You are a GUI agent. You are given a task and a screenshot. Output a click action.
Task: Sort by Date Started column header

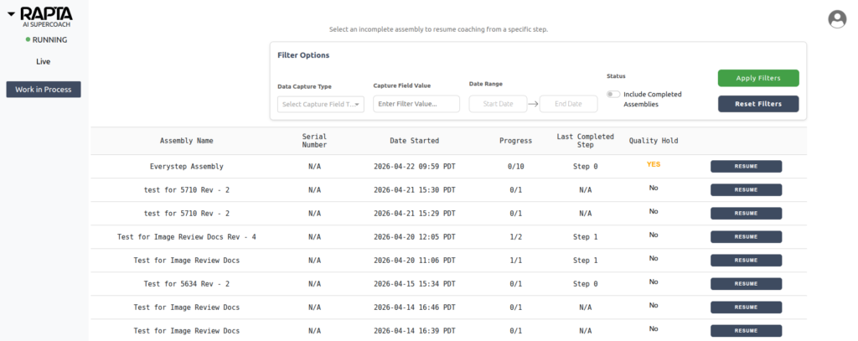tap(414, 141)
